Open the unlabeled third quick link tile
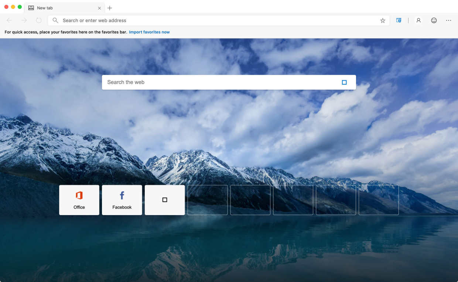This screenshot has width=458, height=282. pyautogui.click(x=165, y=200)
